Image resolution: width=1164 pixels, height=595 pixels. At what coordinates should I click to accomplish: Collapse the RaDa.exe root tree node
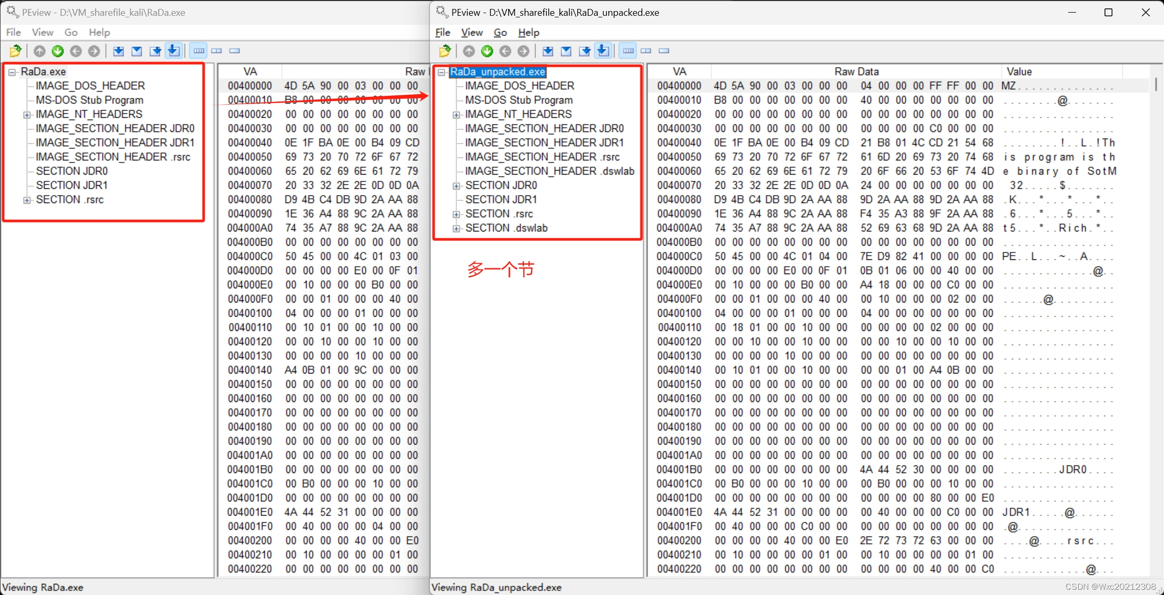coord(12,72)
